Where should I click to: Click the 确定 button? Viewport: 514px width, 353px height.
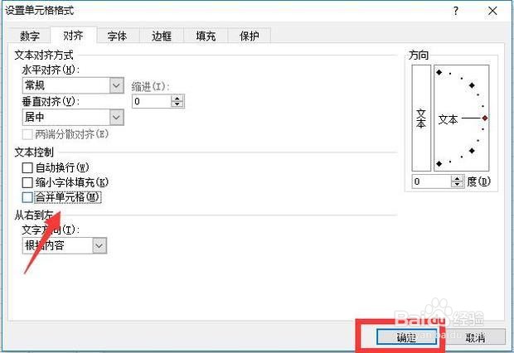point(406,336)
